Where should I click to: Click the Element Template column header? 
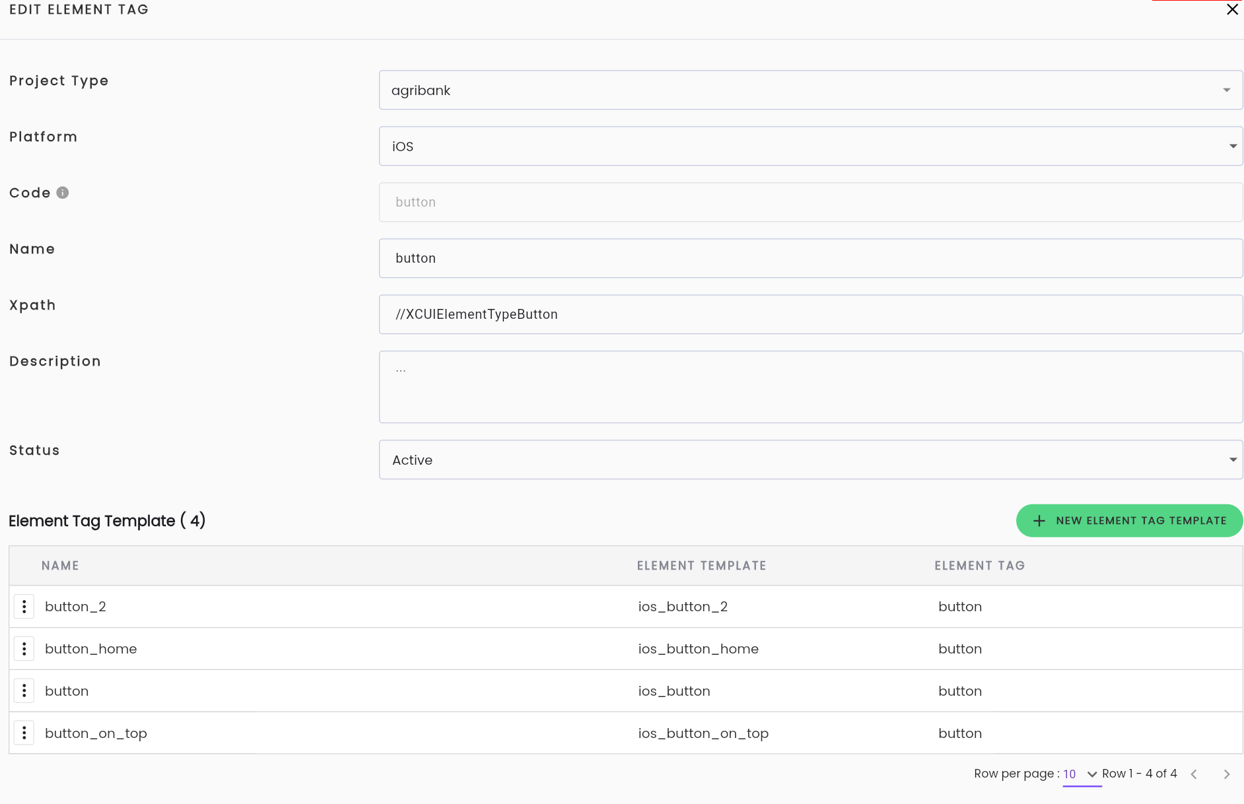point(702,566)
